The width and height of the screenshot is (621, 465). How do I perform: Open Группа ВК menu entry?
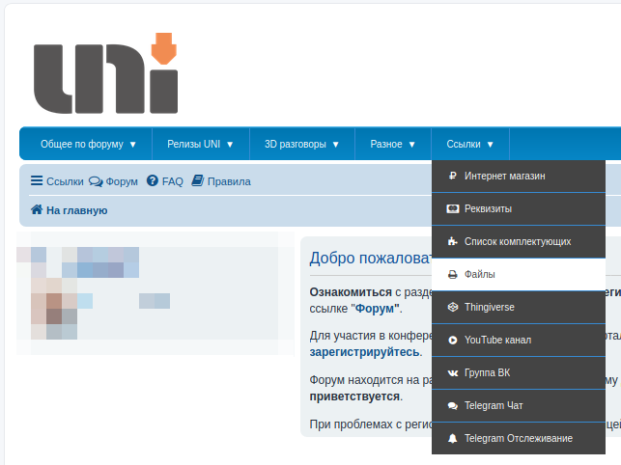(519, 373)
